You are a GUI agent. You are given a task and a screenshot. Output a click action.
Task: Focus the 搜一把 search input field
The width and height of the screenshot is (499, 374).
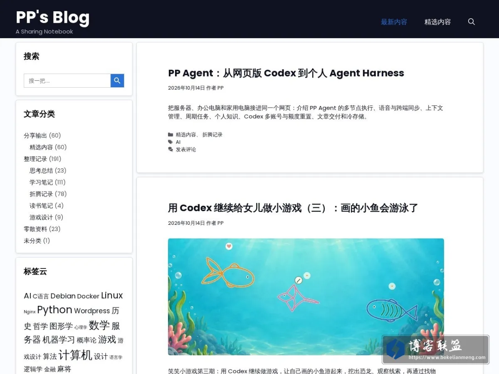click(x=67, y=81)
